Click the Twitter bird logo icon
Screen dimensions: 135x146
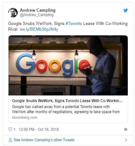[126, 10]
